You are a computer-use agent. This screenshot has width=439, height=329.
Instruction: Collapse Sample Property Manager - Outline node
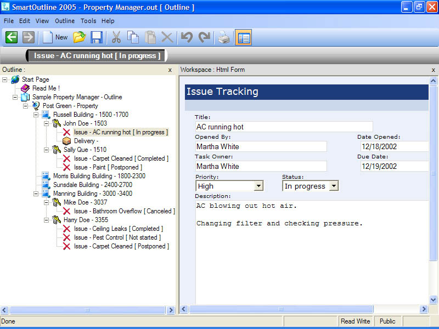tap(15, 98)
